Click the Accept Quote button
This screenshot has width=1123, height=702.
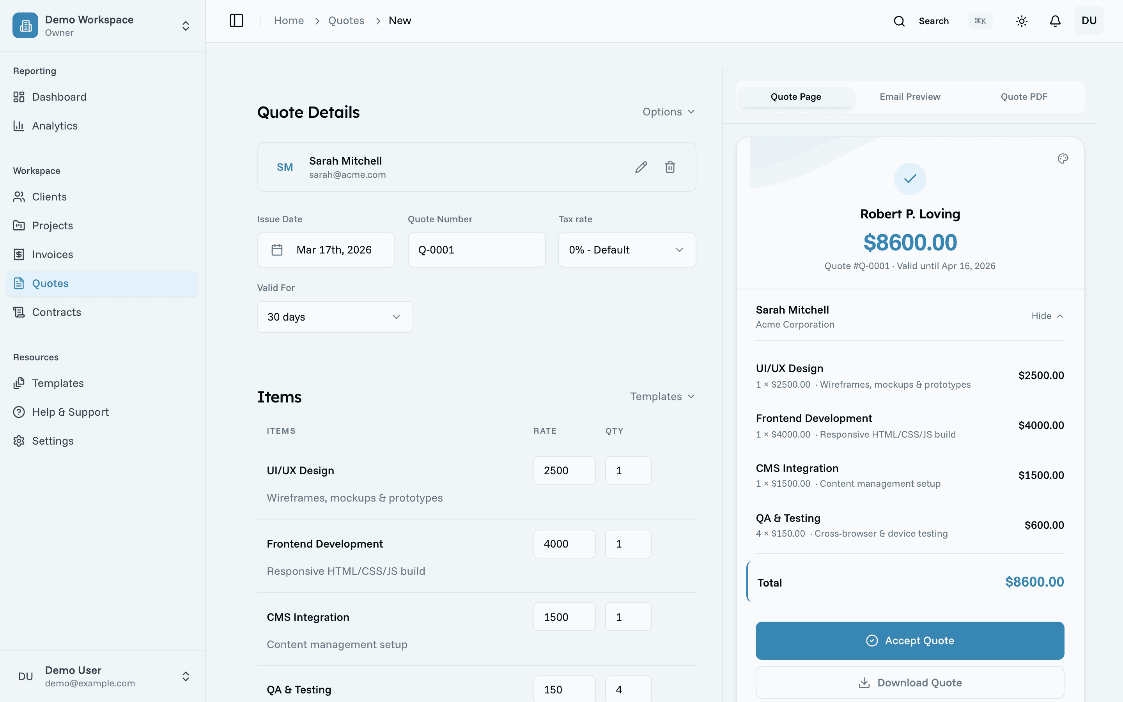[910, 640]
